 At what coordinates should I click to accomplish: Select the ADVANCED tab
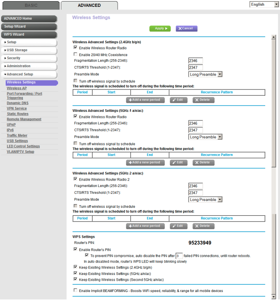click(89, 5)
